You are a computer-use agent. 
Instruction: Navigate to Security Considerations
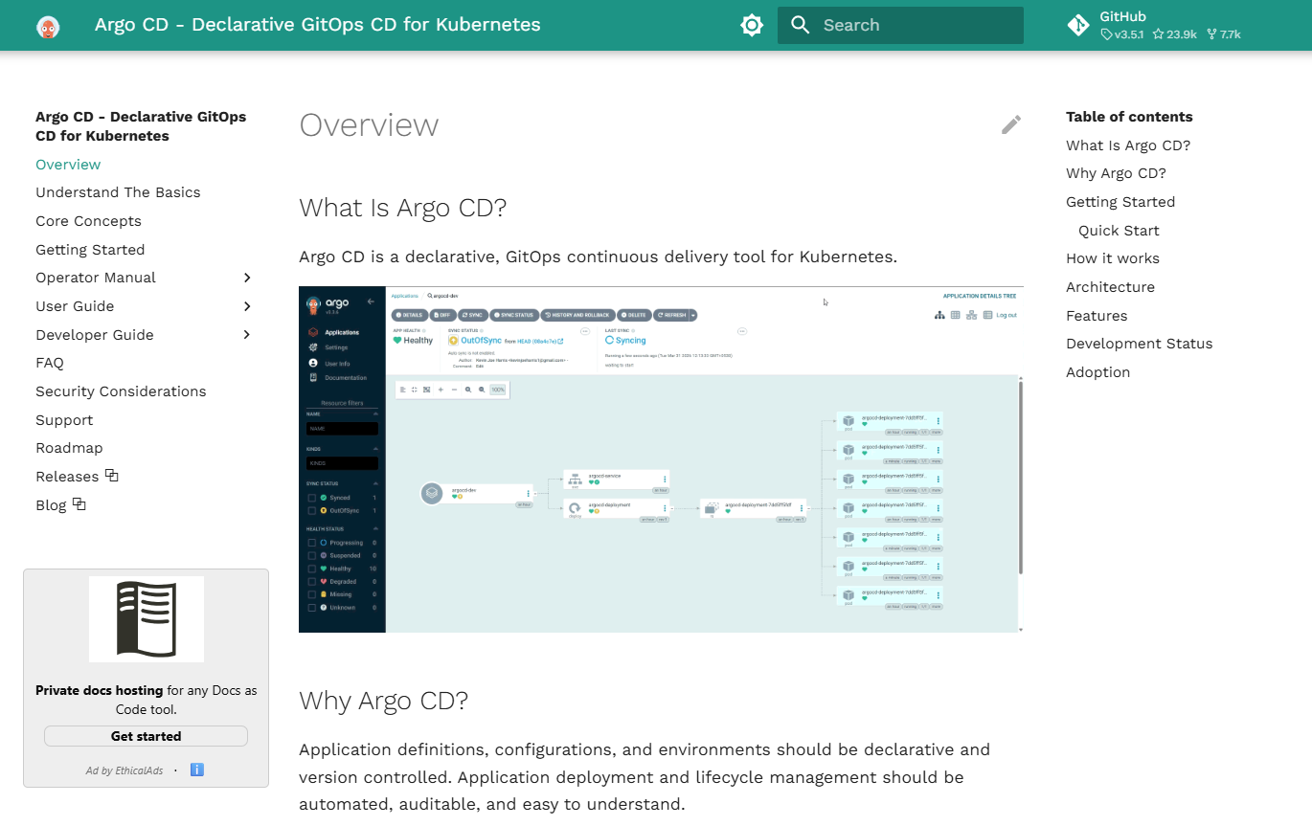121,391
